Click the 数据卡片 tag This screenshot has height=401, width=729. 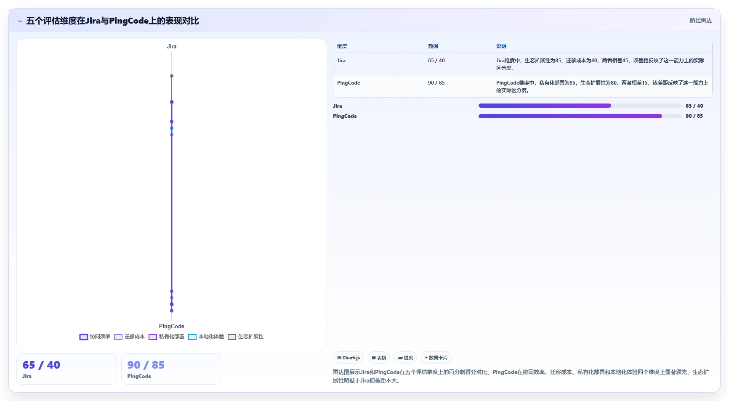click(436, 358)
